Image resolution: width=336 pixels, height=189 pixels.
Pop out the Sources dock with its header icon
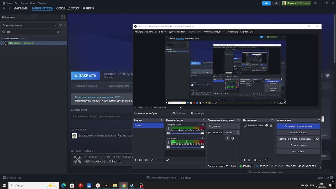coord(272,120)
